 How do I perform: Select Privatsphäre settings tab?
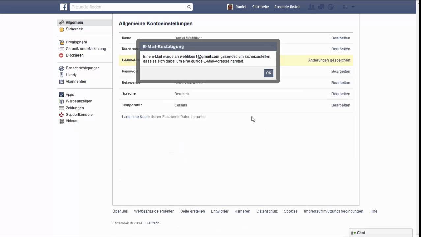click(x=76, y=42)
